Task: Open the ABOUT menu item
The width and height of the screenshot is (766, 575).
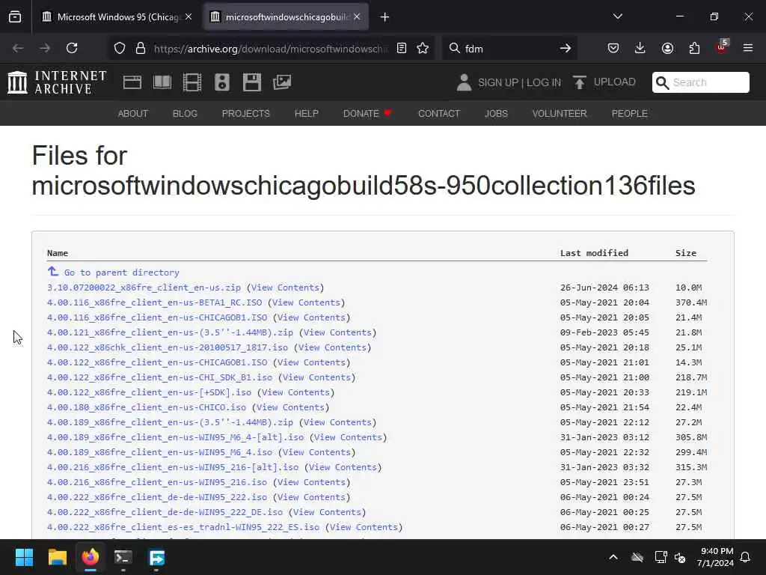Action: coord(133,114)
